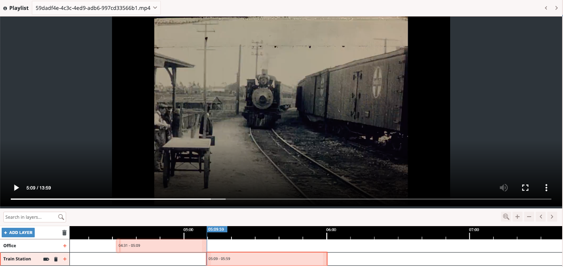Image resolution: width=563 pixels, height=267 pixels.
Task: Zoom in on the timeline with the plus icon
Action: click(x=517, y=217)
